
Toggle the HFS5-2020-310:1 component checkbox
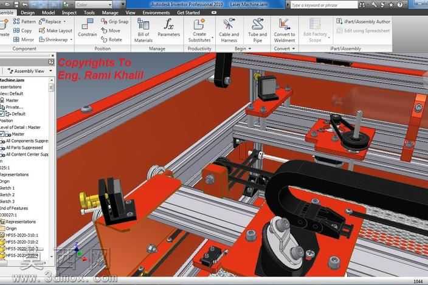[x=2, y=235]
